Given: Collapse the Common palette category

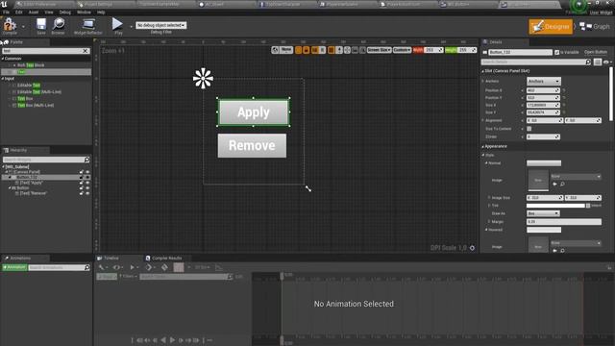Looking at the screenshot, I should pyautogui.click(x=3, y=59).
